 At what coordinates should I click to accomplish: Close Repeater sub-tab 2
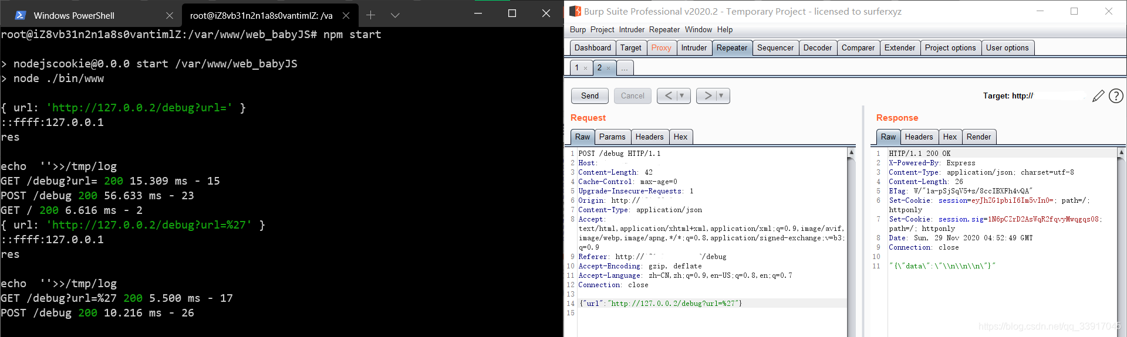pyautogui.click(x=608, y=68)
